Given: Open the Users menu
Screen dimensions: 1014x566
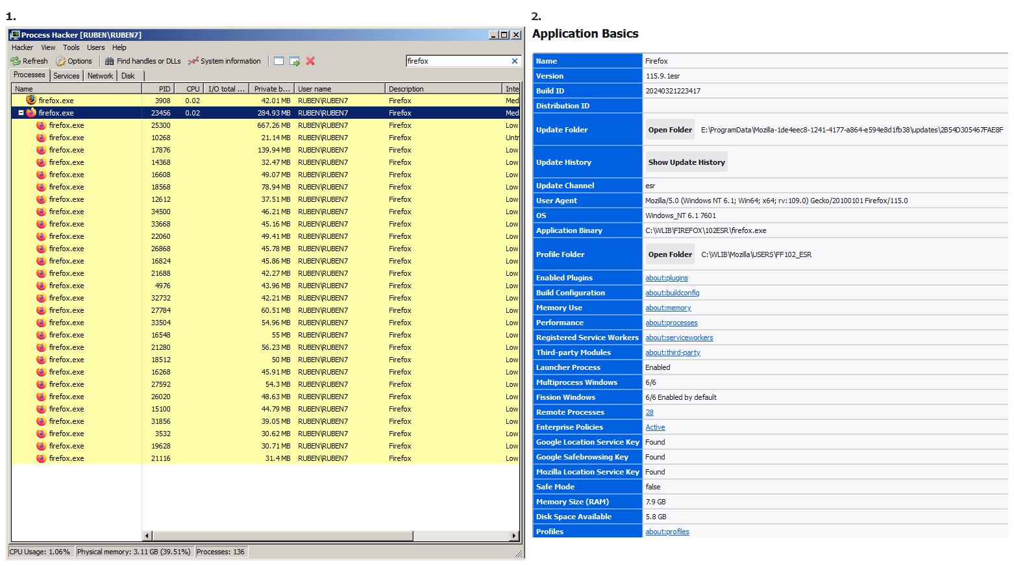Looking at the screenshot, I should (x=96, y=47).
